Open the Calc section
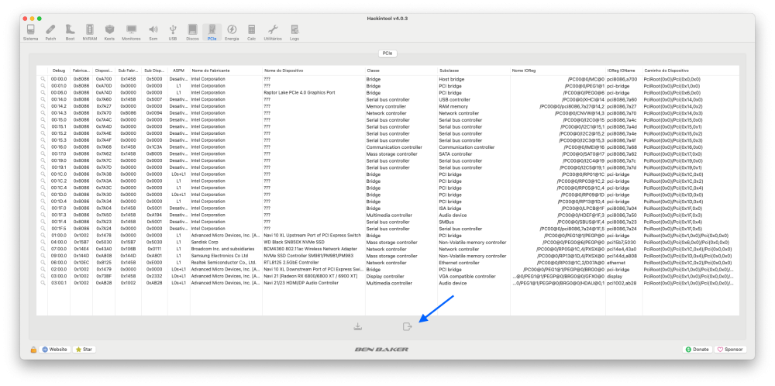The image size is (775, 386). point(252,32)
